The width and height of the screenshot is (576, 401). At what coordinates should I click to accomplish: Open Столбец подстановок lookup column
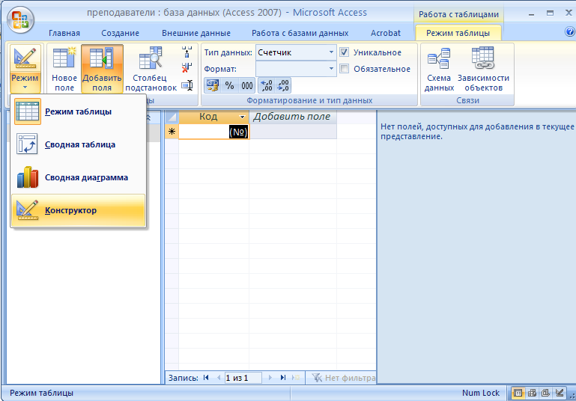(x=151, y=69)
